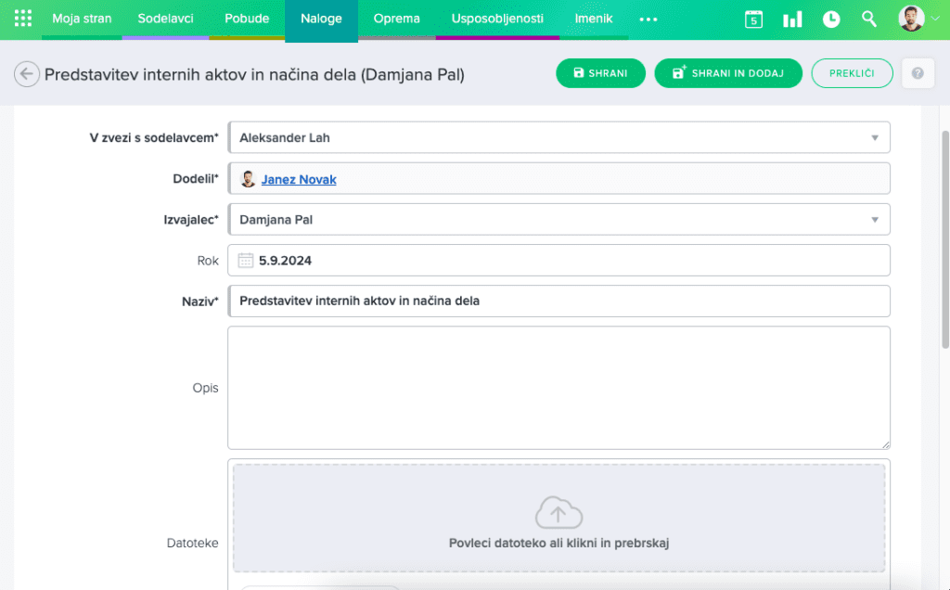This screenshot has height=590, width=950.
Task: Open the Usposobljenosti tab
Action: coord(497,19)
